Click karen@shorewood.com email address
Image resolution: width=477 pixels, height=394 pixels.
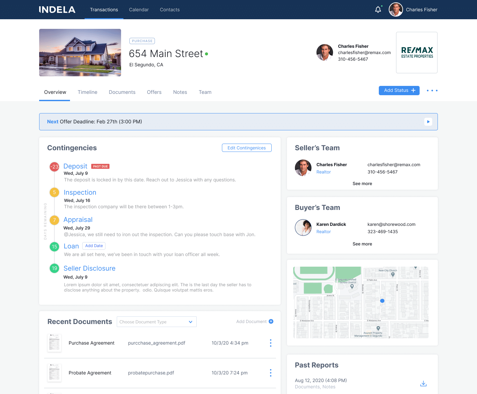click(x=391, y=224)
